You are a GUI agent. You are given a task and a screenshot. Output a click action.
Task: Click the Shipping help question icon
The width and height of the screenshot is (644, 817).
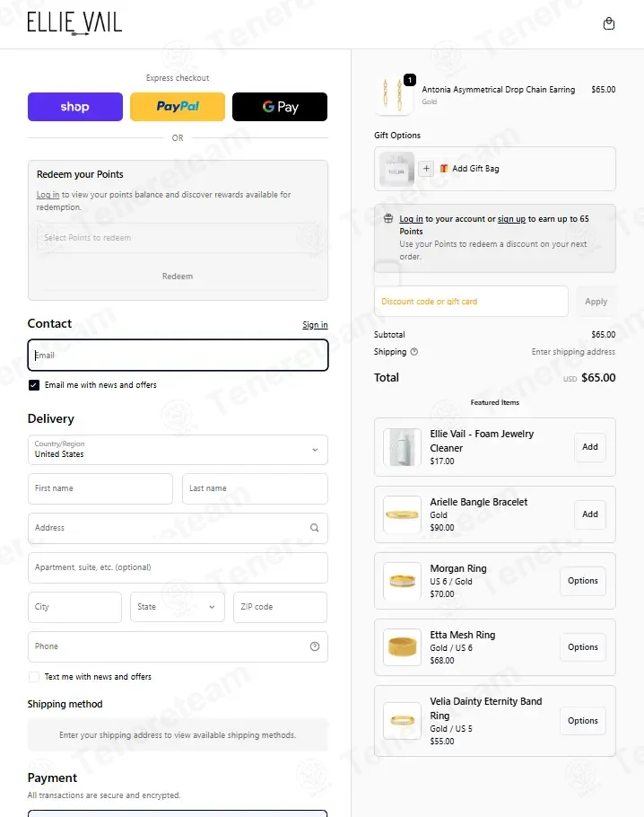(413, 352)
